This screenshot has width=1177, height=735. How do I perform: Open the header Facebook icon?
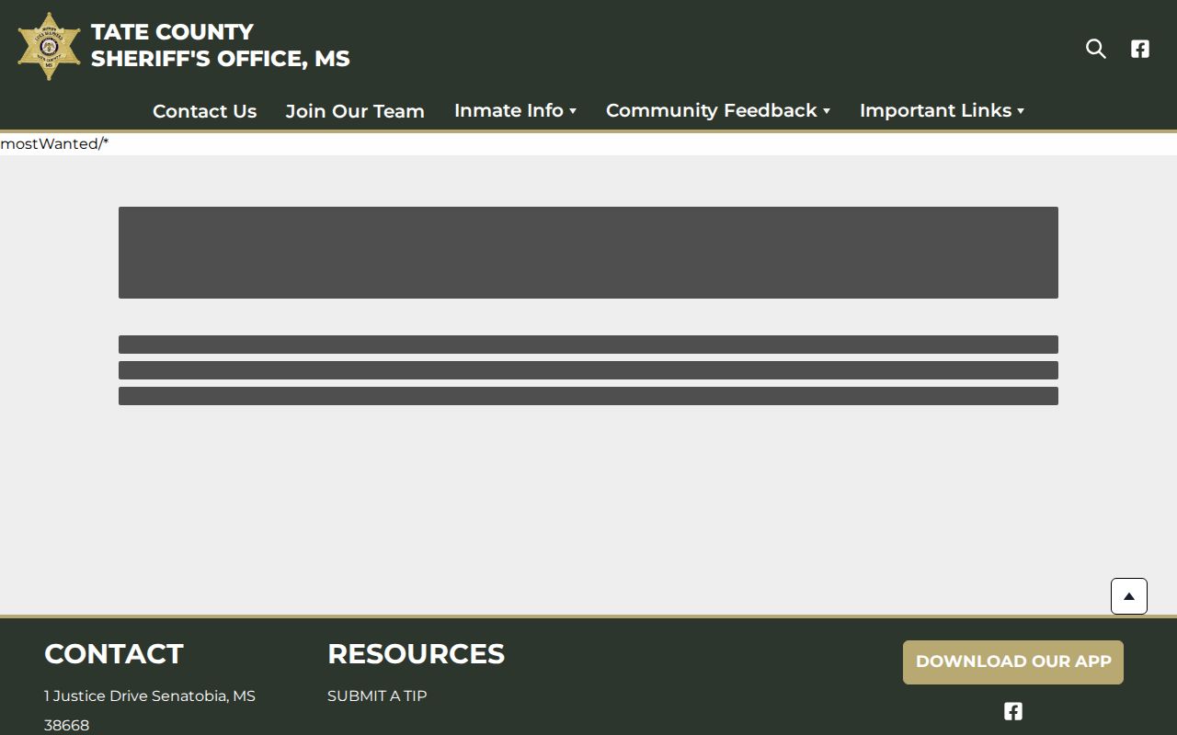(1140, 49)
